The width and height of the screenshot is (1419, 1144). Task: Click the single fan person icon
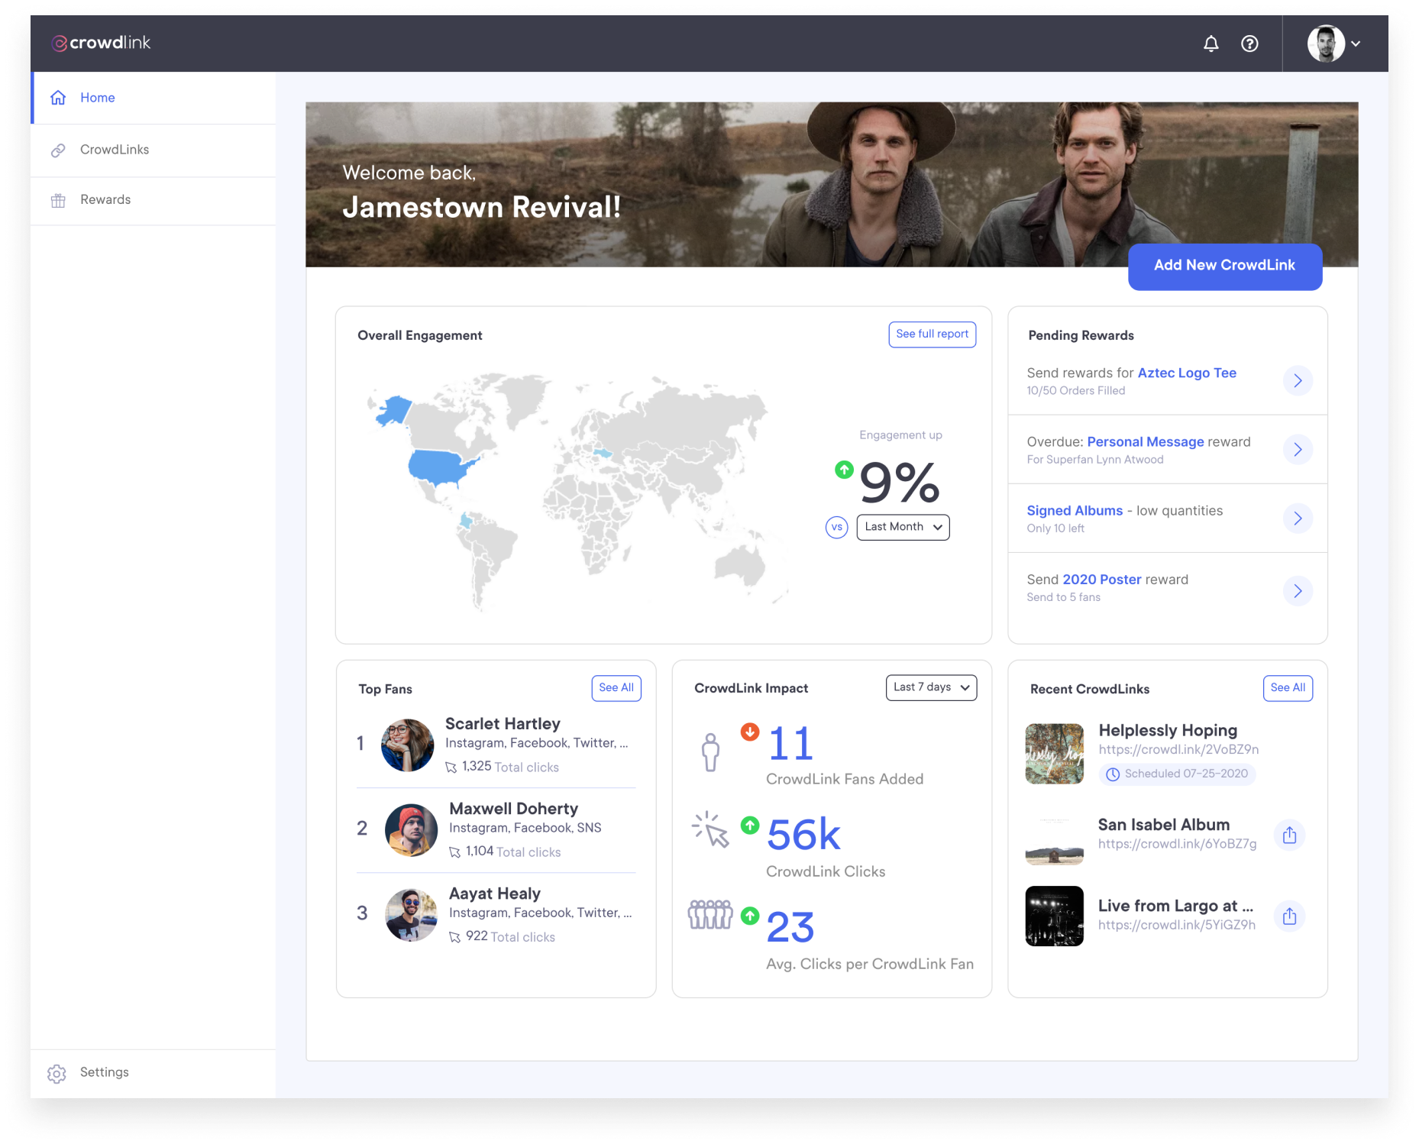tap(710, 753)
